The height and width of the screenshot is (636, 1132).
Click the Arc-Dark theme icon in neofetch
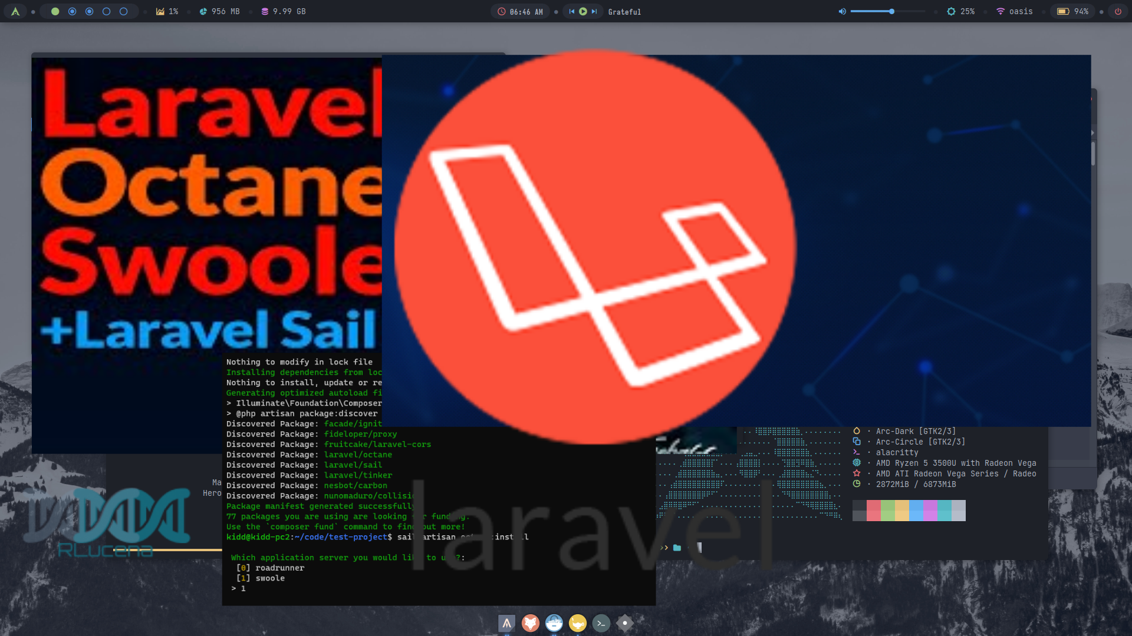click(857, 431)
